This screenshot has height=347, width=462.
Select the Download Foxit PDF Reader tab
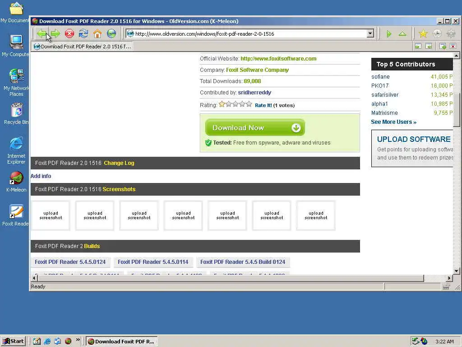83,47
